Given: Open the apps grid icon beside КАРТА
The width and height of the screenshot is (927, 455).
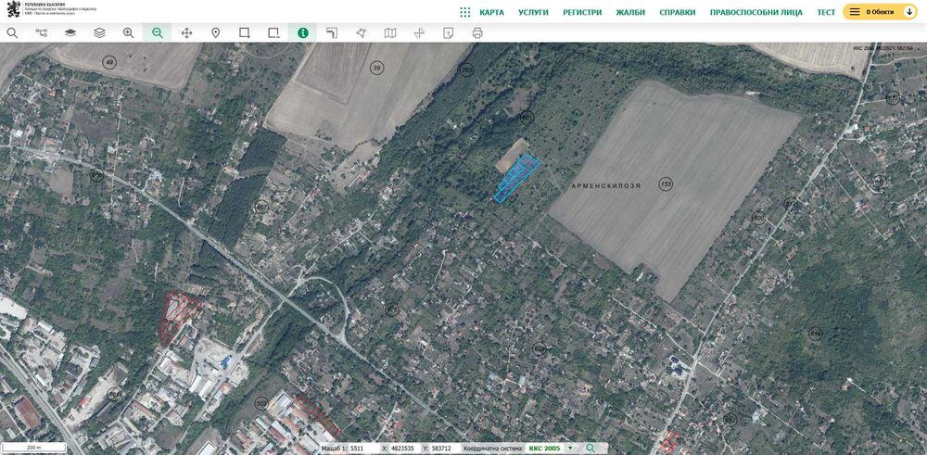Looking at the screenshot, I should click(x=465, y=12).
